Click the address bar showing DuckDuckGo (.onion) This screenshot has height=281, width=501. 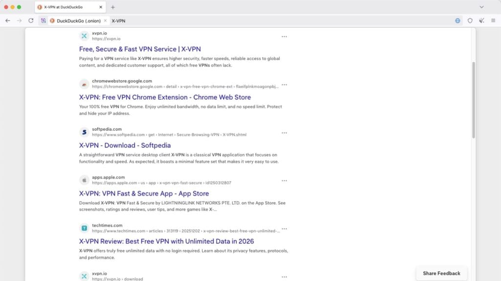[x=78, y=20]
